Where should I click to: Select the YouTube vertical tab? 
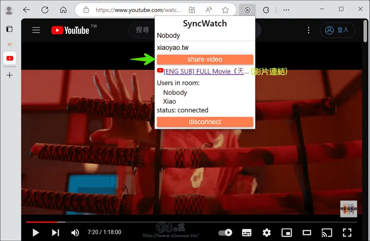pos(9,58)
